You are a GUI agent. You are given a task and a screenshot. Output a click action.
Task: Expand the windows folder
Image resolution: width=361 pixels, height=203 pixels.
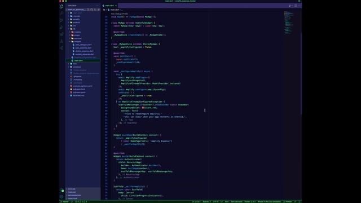[x=77, y=67]
